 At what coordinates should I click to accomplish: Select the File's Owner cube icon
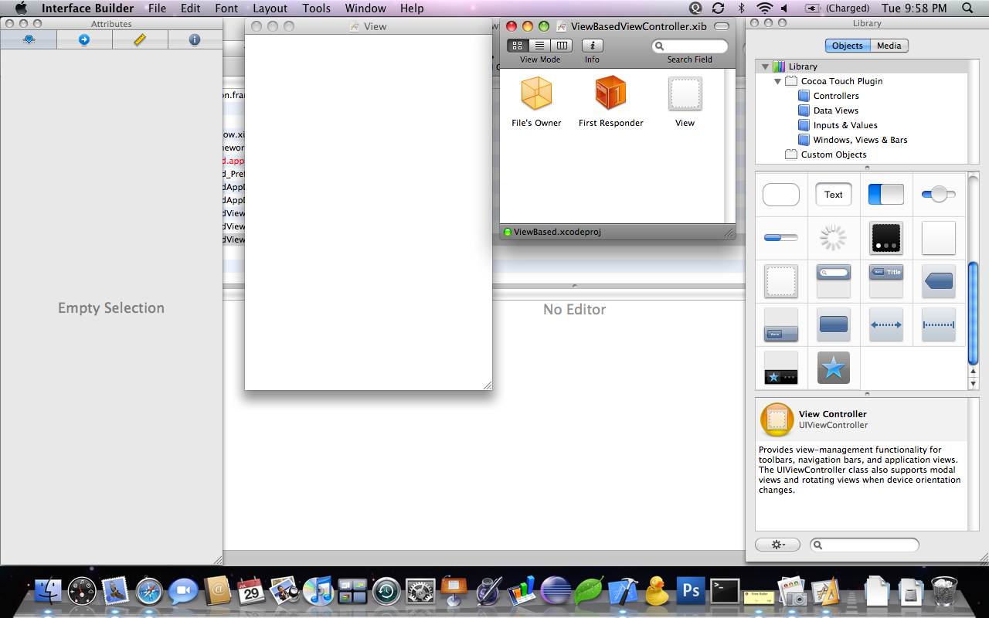click(536, 93)
